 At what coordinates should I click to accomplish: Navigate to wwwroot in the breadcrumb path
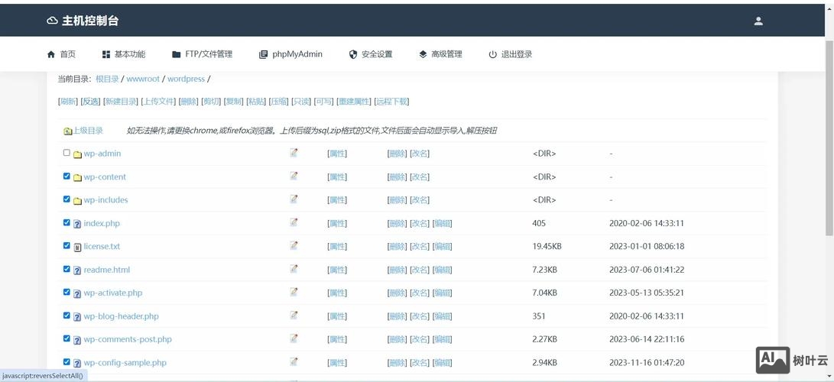(143, 79)
